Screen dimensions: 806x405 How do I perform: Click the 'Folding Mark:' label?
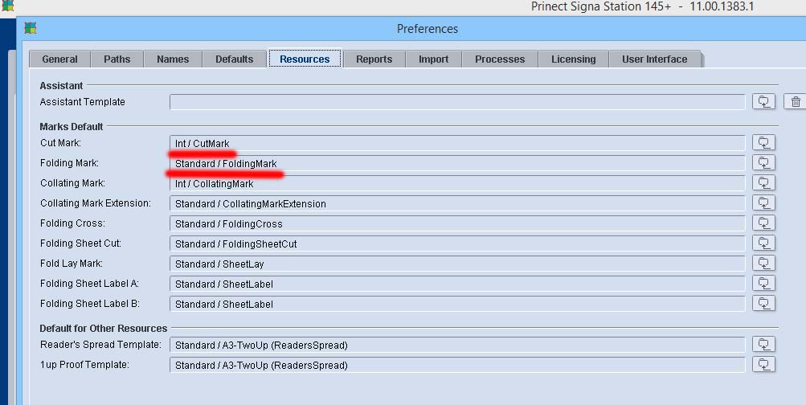click(69, 163)
